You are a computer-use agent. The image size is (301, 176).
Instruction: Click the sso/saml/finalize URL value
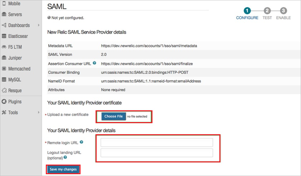(147, 64)
